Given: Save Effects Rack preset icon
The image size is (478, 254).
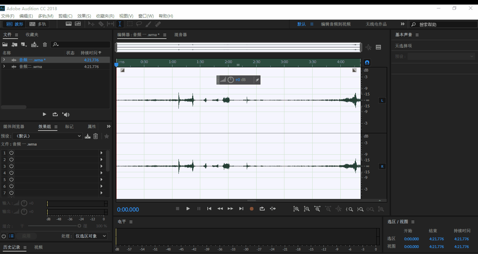Looking at the screenshot, I should (88, 136).
